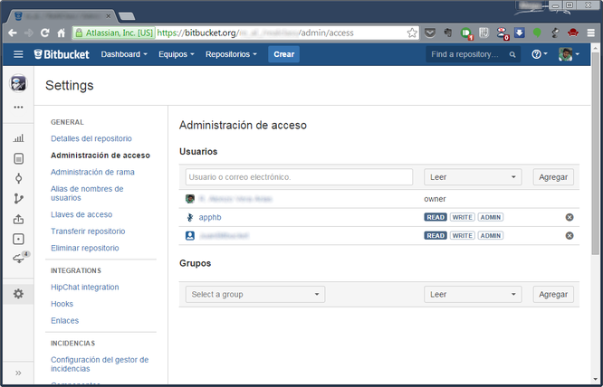Reload the page with refresh icon
603x387 pixels.
point(45,33)
